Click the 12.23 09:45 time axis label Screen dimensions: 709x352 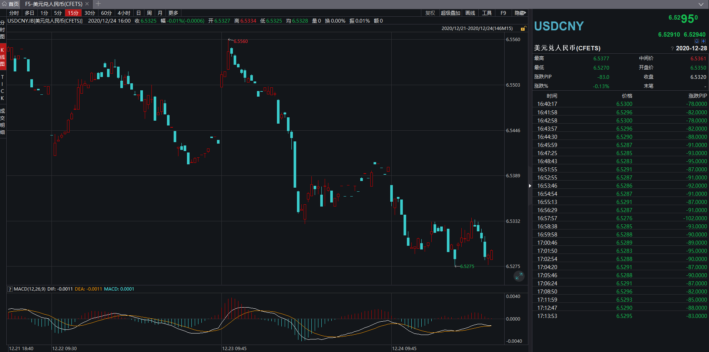[234, 349]
